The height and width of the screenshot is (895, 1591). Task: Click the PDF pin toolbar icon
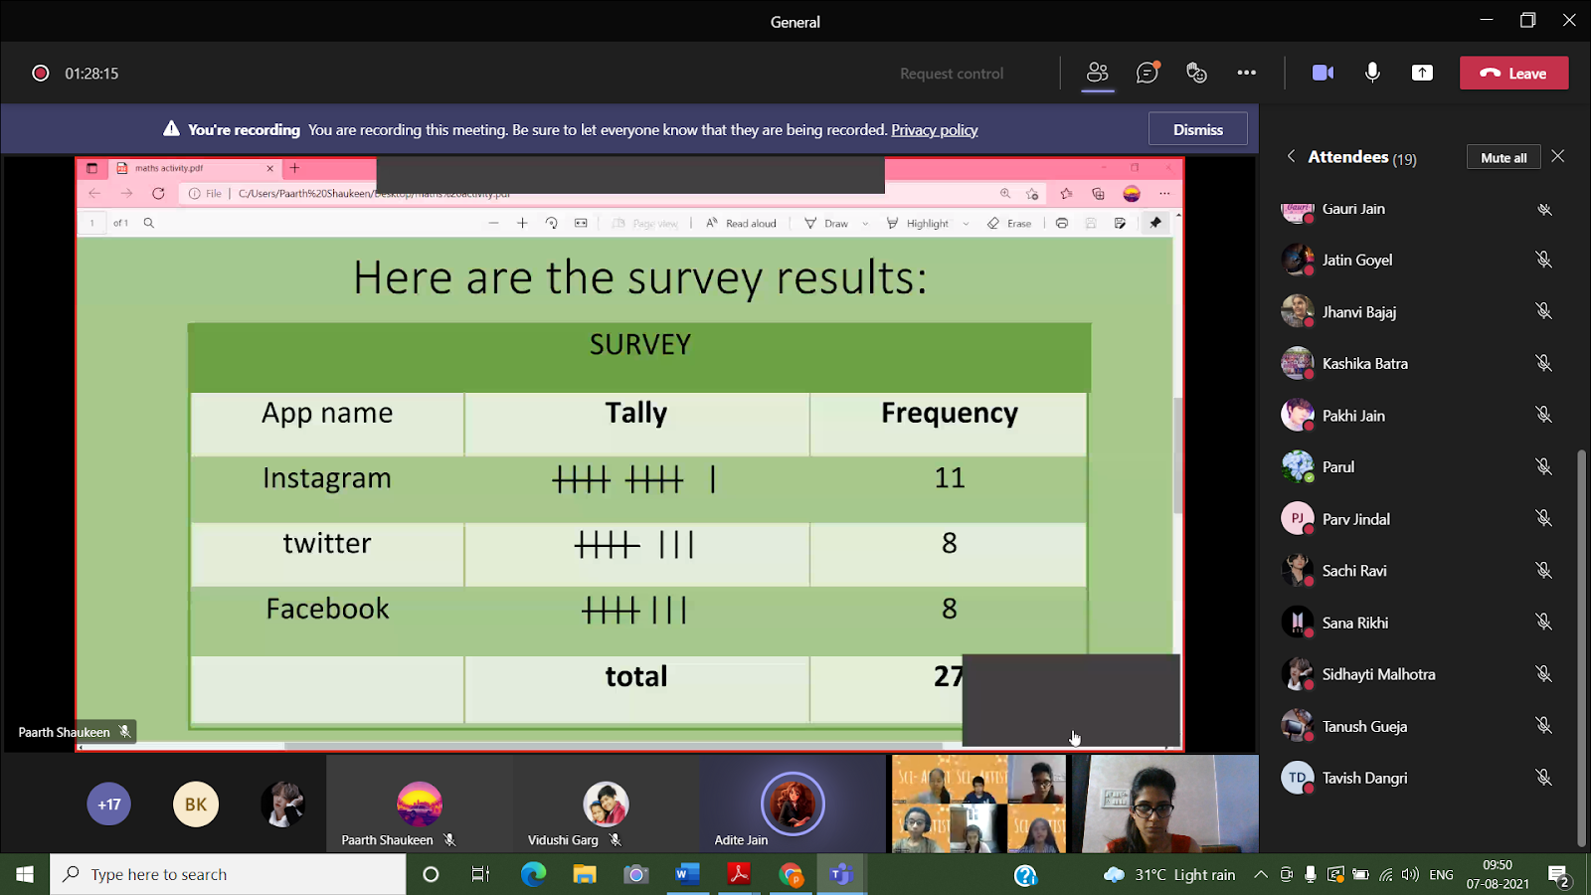coord(1155,223)
